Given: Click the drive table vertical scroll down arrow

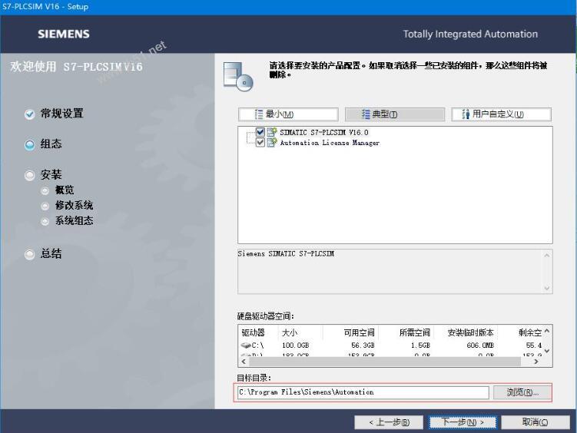Looking at the screenshot, I should 547,351.
